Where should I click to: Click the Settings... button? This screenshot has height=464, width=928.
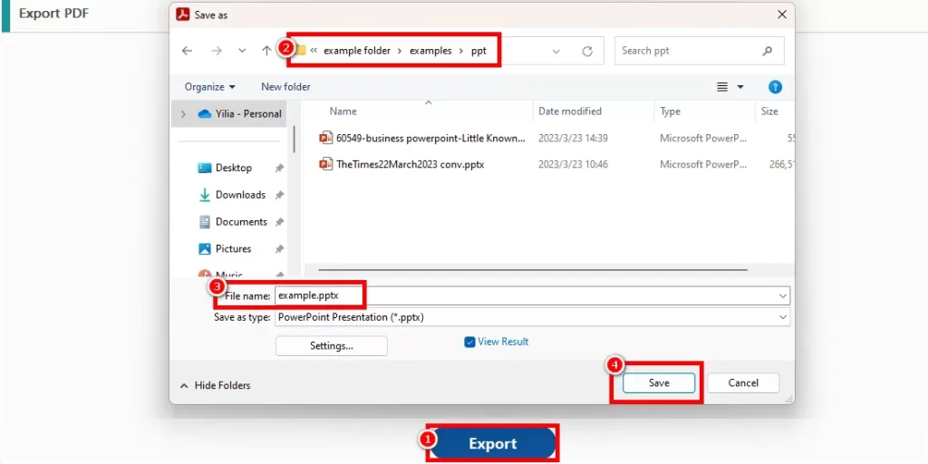(x=331, y=345)
